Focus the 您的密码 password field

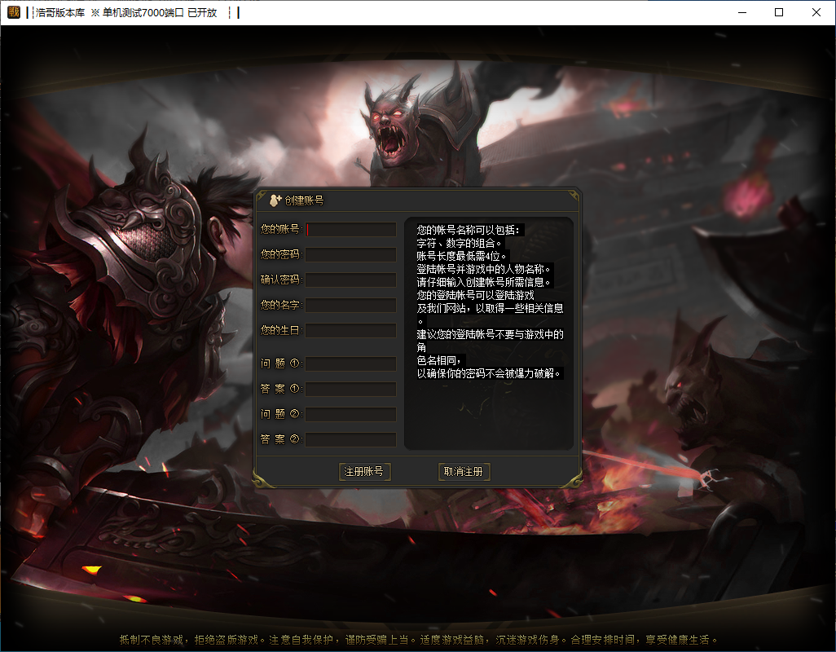click(x=350, y=254)
